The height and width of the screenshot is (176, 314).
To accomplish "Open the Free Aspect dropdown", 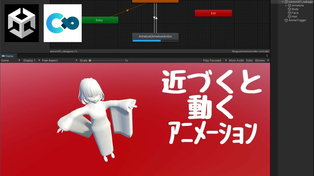I will click(x=59, y=60).
